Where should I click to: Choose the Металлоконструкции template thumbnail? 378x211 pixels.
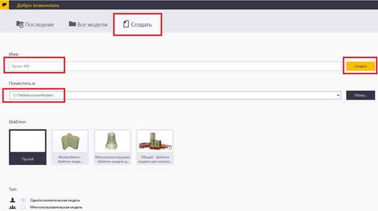pyautogui.click(x=112, y=147)
